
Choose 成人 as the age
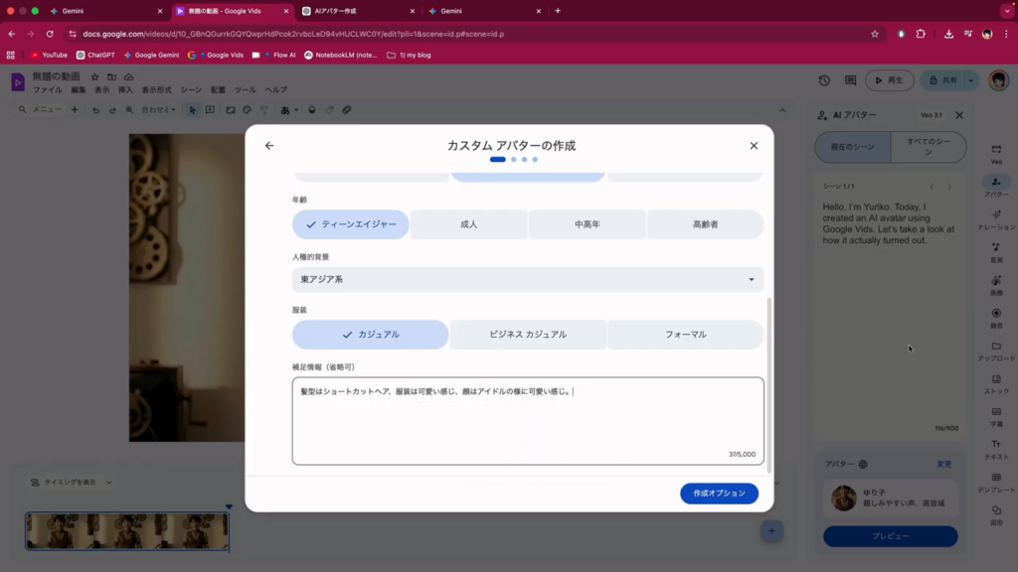click(468, 224)
